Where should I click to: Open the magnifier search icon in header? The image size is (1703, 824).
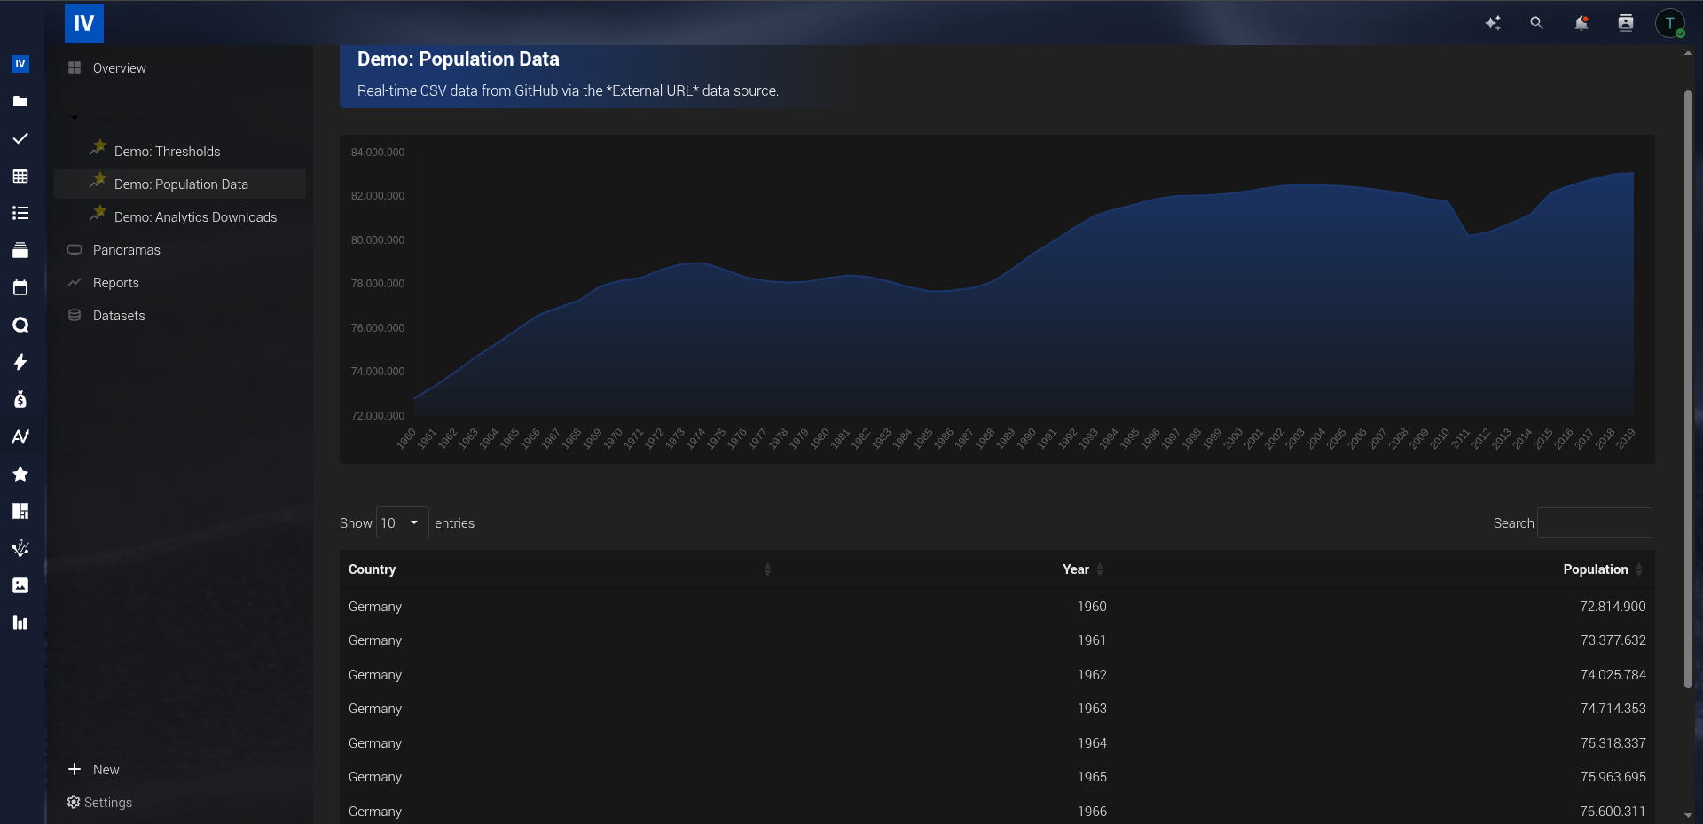click(1536, 23)
